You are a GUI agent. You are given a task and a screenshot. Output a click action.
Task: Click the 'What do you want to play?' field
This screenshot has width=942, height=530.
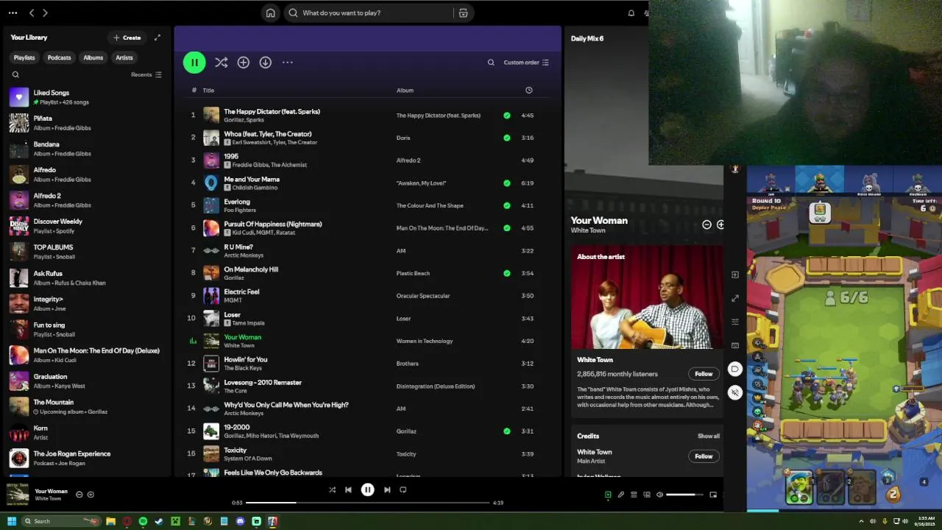[368, 13]
